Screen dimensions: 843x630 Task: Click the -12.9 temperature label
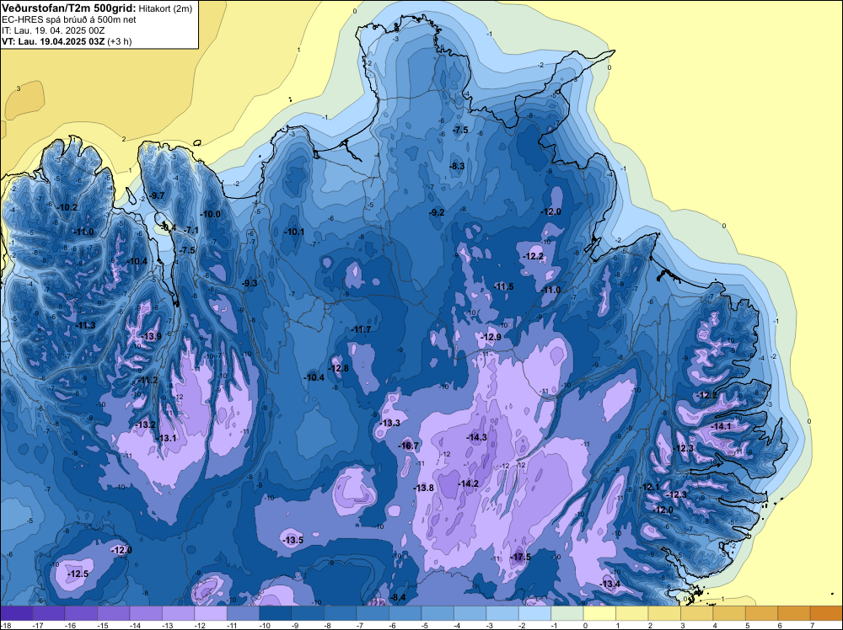pyautogui.click(x=491, y=337)
